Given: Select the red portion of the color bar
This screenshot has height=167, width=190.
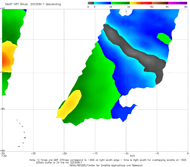Looking at the screenshot, I should 147,3.
